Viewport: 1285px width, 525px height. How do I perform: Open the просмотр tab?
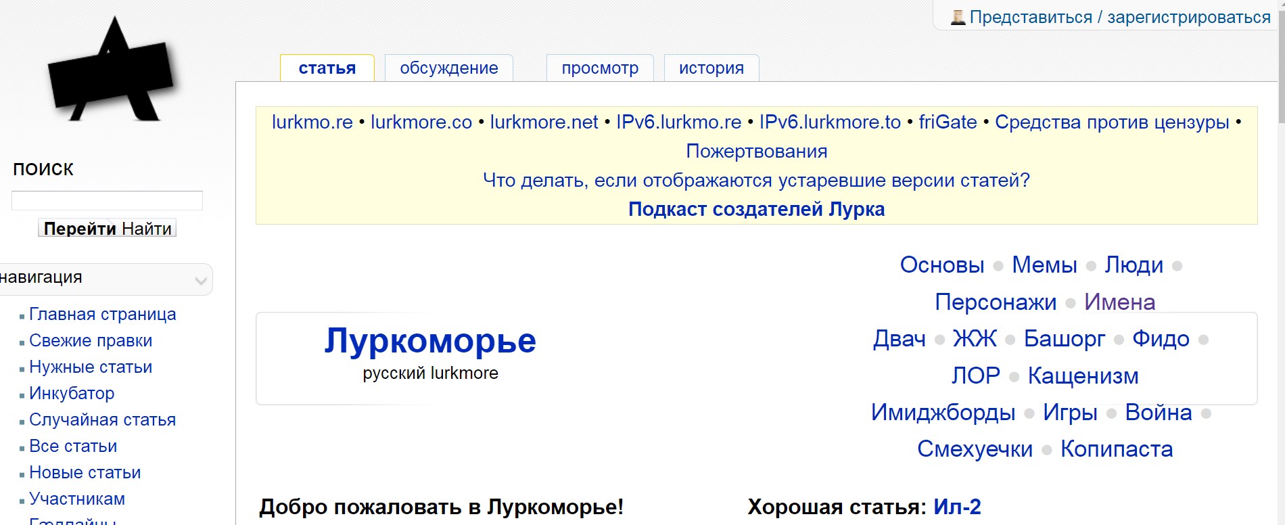(x=600, y=68)
